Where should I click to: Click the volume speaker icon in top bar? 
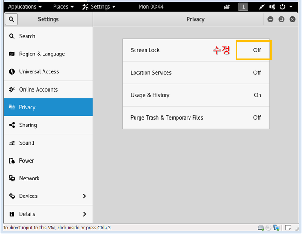[x=272, y=7]
